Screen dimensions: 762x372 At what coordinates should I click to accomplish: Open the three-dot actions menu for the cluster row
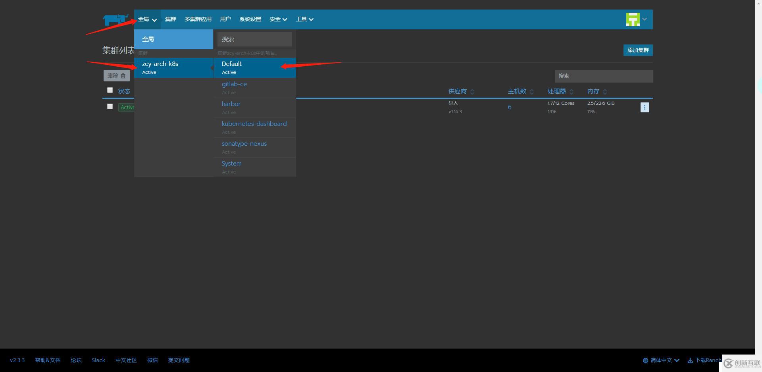coord(645,107)
